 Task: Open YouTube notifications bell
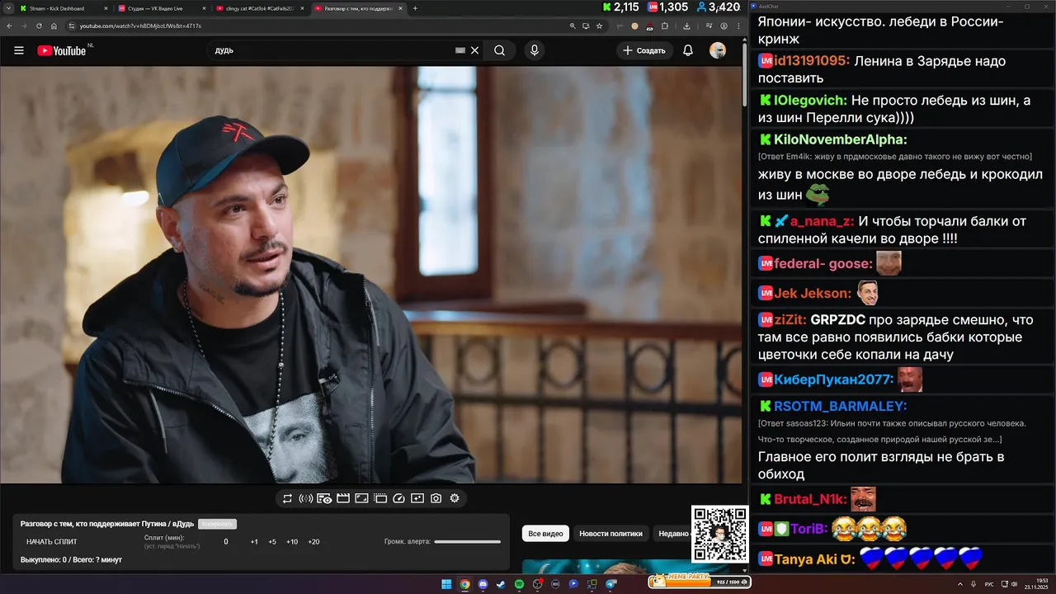click(688, 50)
